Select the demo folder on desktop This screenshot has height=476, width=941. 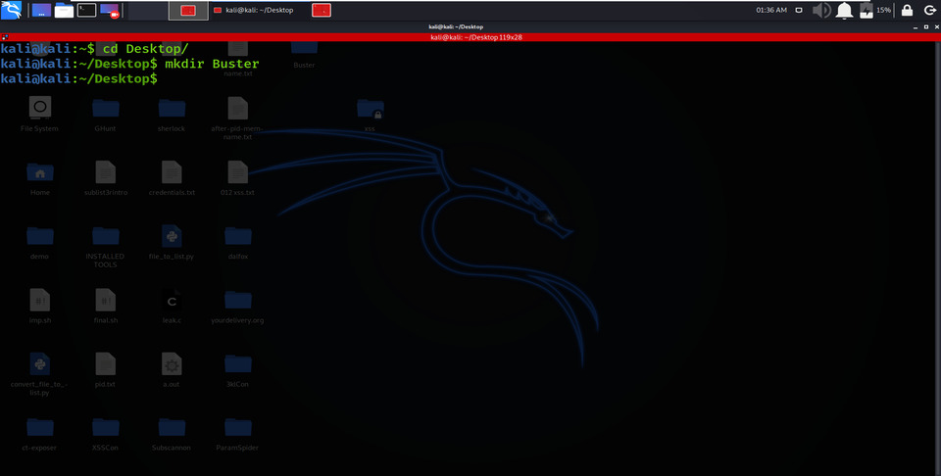tap(39, 242)
